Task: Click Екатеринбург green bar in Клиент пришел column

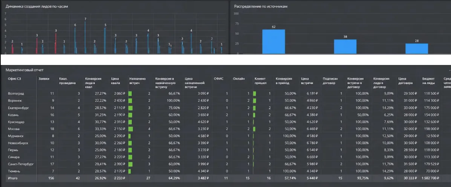Action: pos(255,107)
